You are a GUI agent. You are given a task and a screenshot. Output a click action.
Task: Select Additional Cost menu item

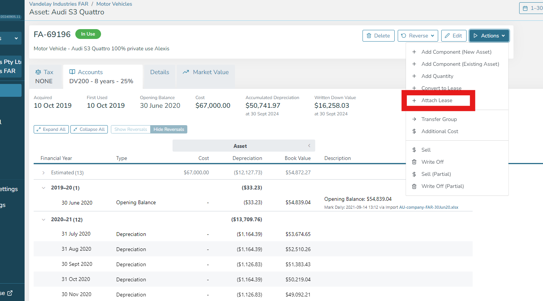457,131
